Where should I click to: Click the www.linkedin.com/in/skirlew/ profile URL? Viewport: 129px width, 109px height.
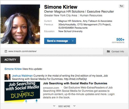click(23, 51)
